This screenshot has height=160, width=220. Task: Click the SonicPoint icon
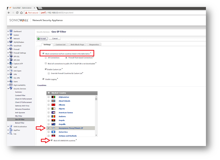point(11,45)
